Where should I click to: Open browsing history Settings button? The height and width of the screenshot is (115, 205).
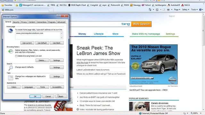57,60
